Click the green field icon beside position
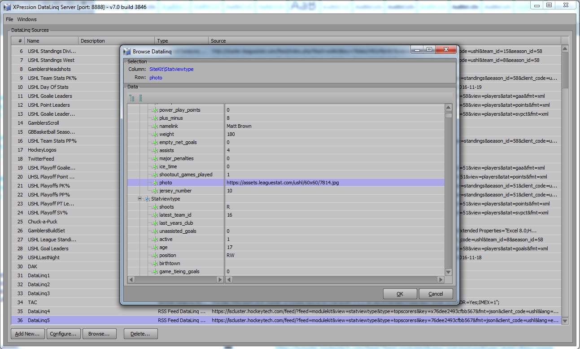The height and width of the screenshot is (349, 580). [x=155, y=255]
